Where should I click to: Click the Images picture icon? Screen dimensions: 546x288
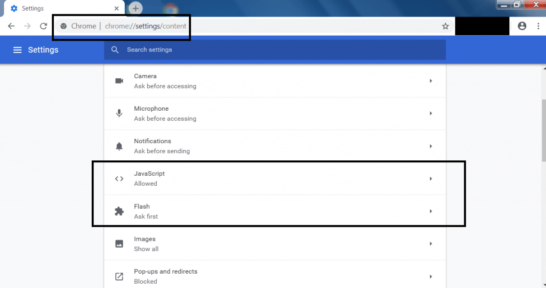119,244
